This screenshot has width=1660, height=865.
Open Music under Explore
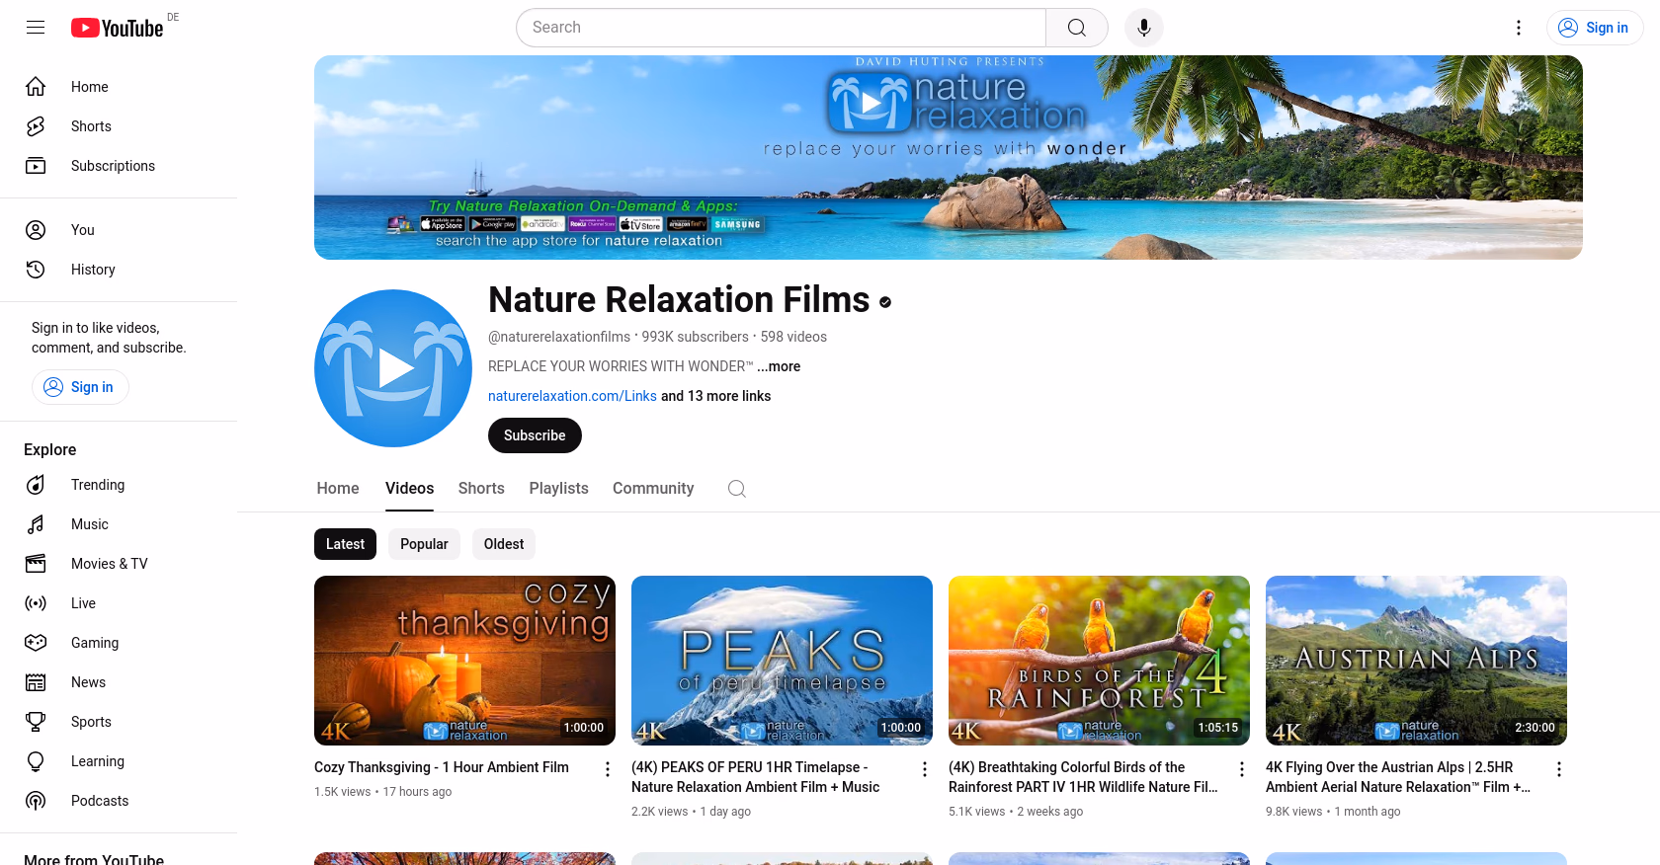coord(119,524)
